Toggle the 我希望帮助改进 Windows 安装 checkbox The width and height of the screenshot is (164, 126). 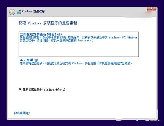(x=20, y=89)
